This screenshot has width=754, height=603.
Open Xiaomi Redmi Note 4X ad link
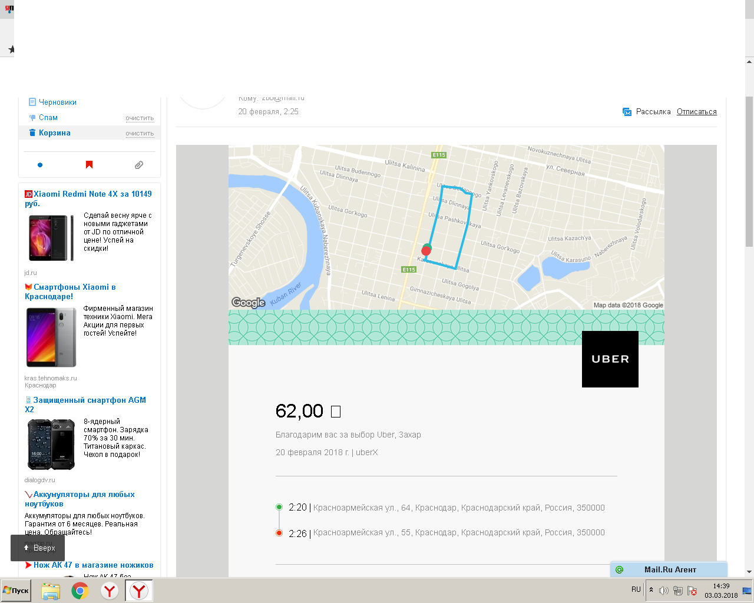coord(88,198)
